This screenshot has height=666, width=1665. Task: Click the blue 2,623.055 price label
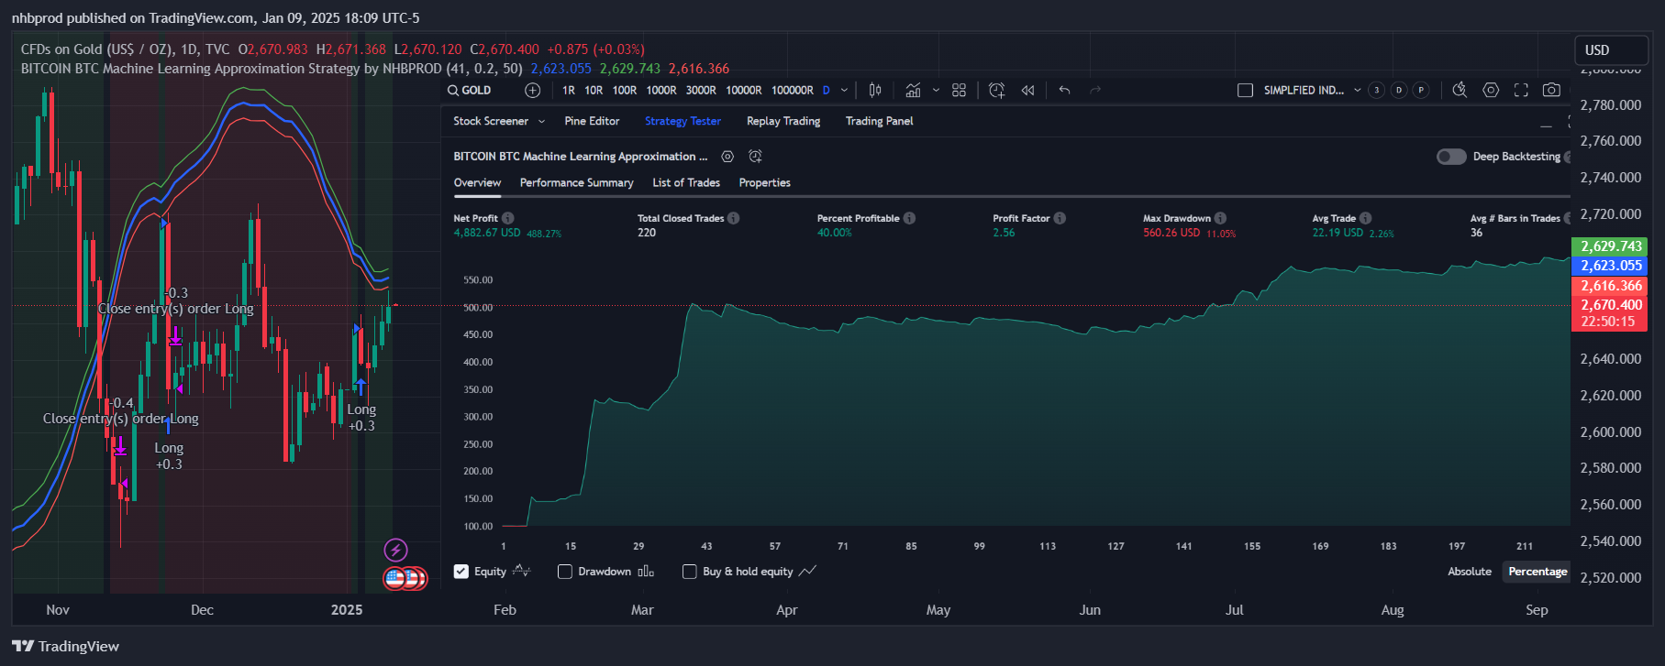click(1610, 266)
